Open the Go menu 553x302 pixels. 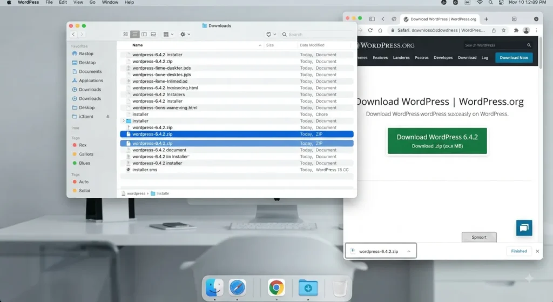click(x=92, y=3)
